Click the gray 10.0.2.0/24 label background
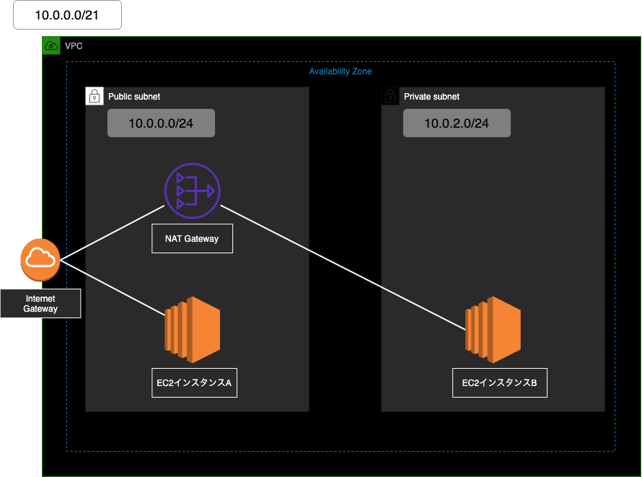The width and height of the screenshot is (642, 477). (x=456, y=123)
